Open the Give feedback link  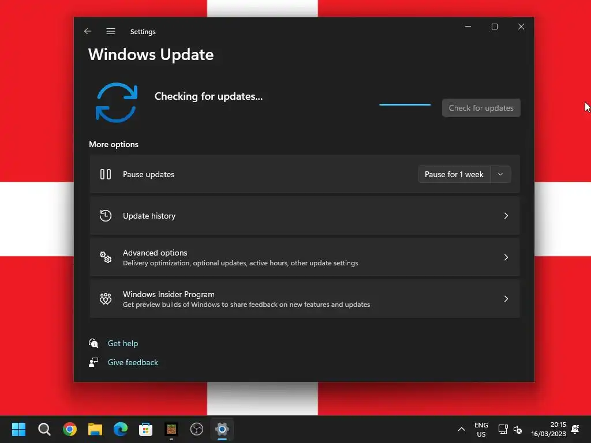(x=133, y=362)
